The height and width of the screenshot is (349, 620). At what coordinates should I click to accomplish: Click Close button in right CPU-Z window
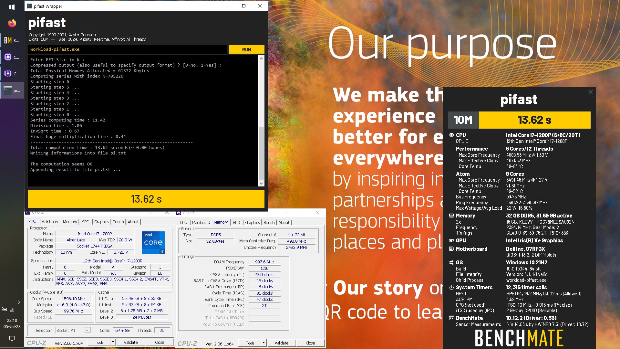pos(310,343)
